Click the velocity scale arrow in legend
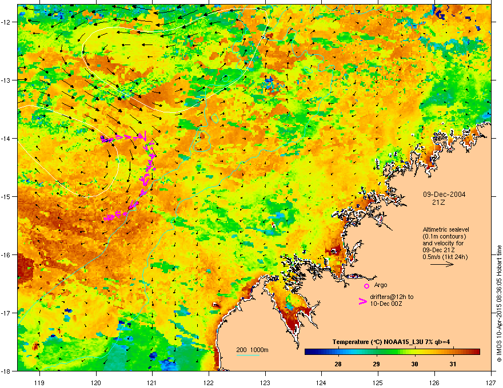Viewport: 503px width, 388px height. (442, 264)
